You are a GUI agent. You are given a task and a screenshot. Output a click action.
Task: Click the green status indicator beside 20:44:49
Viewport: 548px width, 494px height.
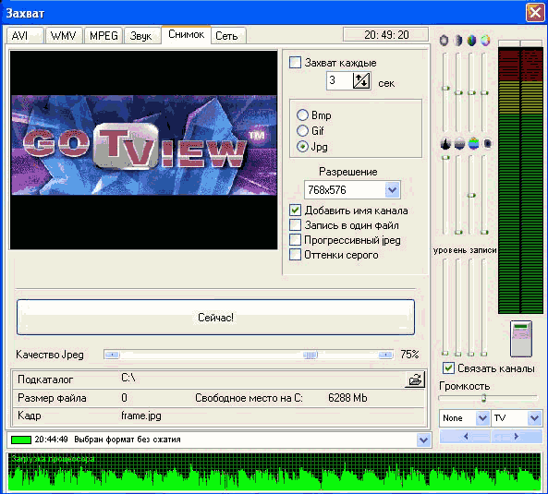point(21,440)
